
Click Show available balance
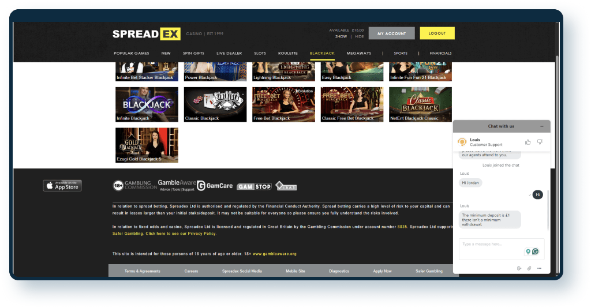coord(341,36)
